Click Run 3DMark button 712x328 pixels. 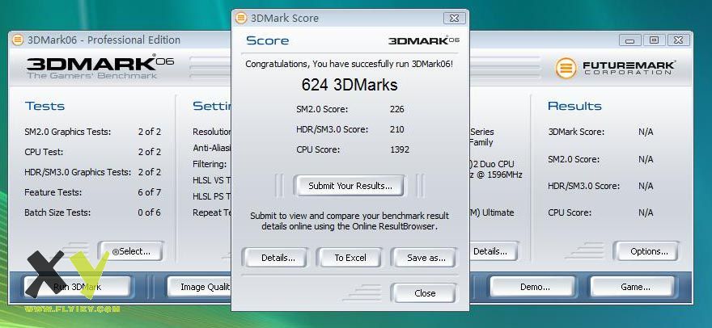[x=77, y=287]
